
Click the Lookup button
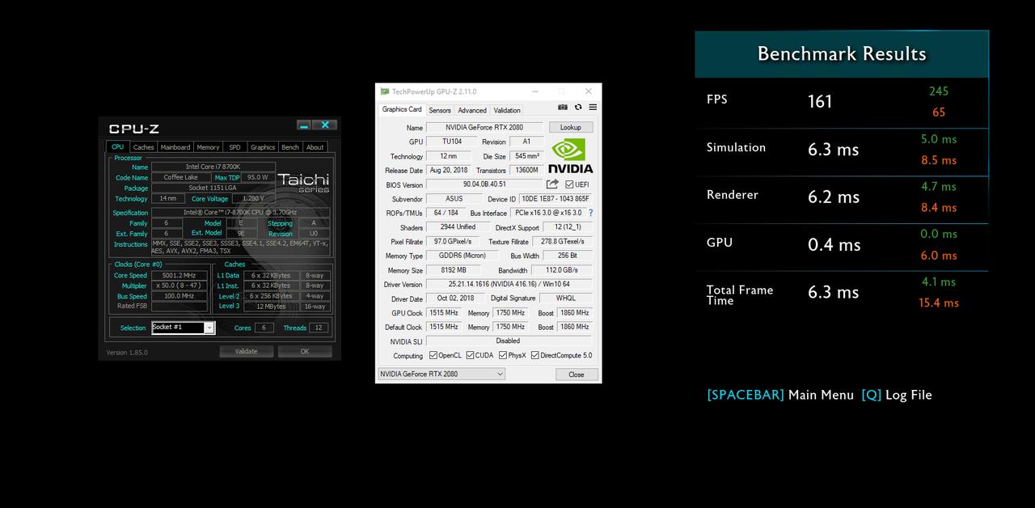(x=571, y=127)
